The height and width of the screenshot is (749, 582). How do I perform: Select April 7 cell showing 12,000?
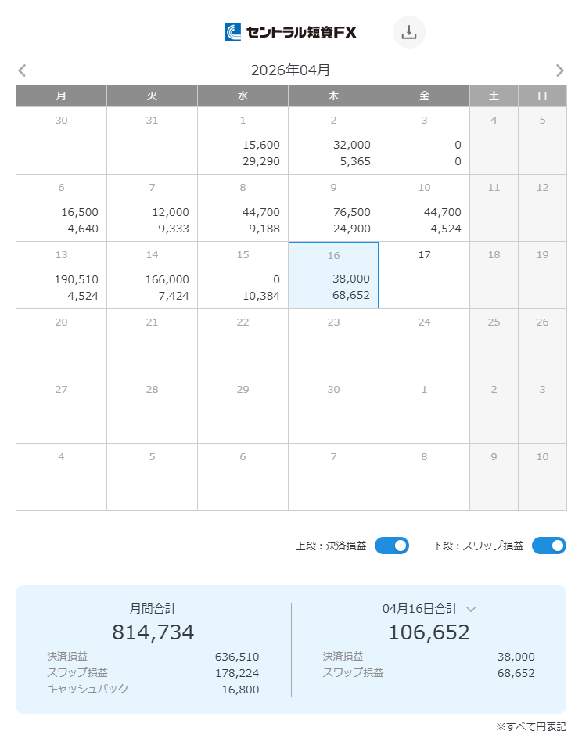click(x=152, y=207)
